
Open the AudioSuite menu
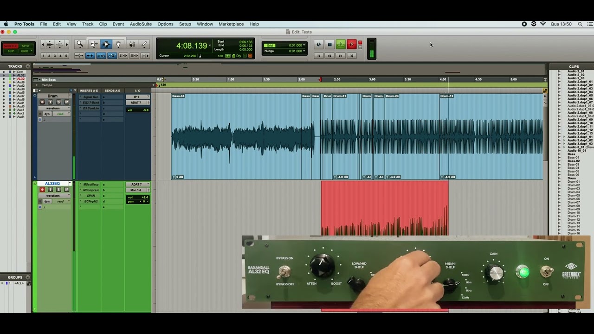141,24
